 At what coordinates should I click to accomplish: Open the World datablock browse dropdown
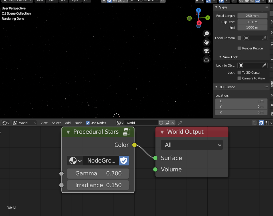[x=120, y=123]
